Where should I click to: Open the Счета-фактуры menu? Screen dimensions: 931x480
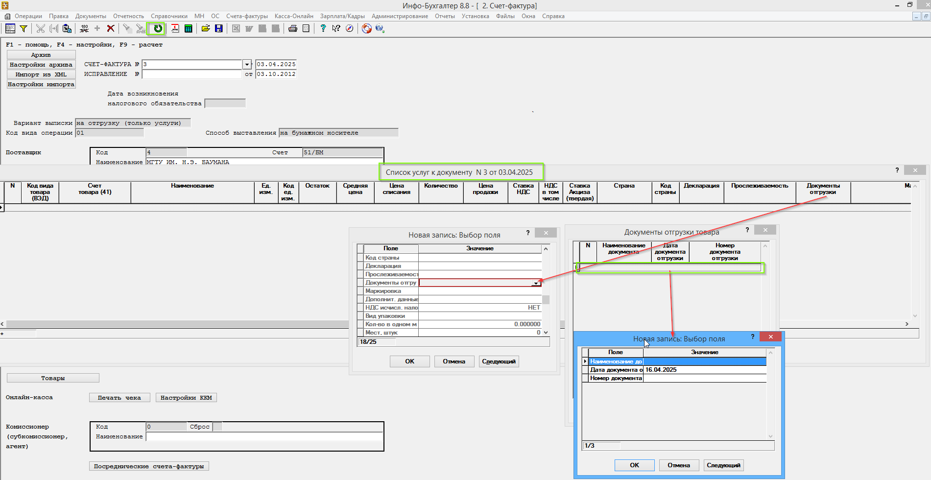(247, 16)
